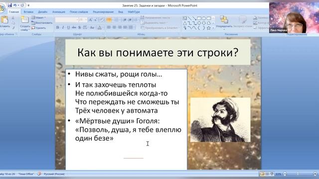Paste from clipboard using the Вставить icon
The height and width of the screenshot is (179, 319).
tap(4, 20)
